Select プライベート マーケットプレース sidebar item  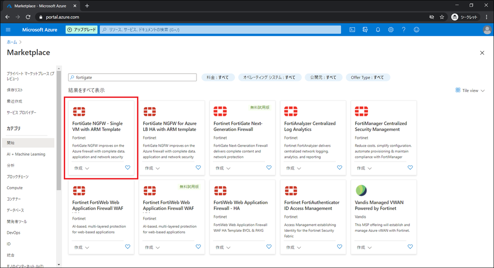point(30,75)
